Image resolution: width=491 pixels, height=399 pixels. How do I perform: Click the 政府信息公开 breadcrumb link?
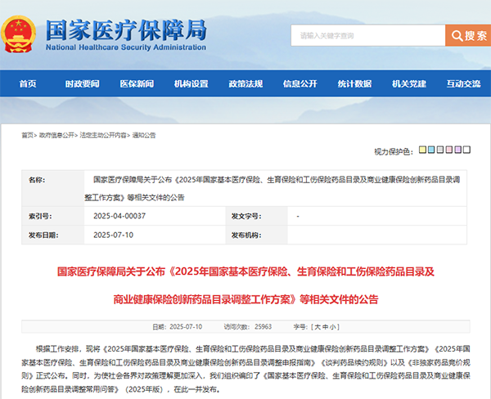(56, 135)
